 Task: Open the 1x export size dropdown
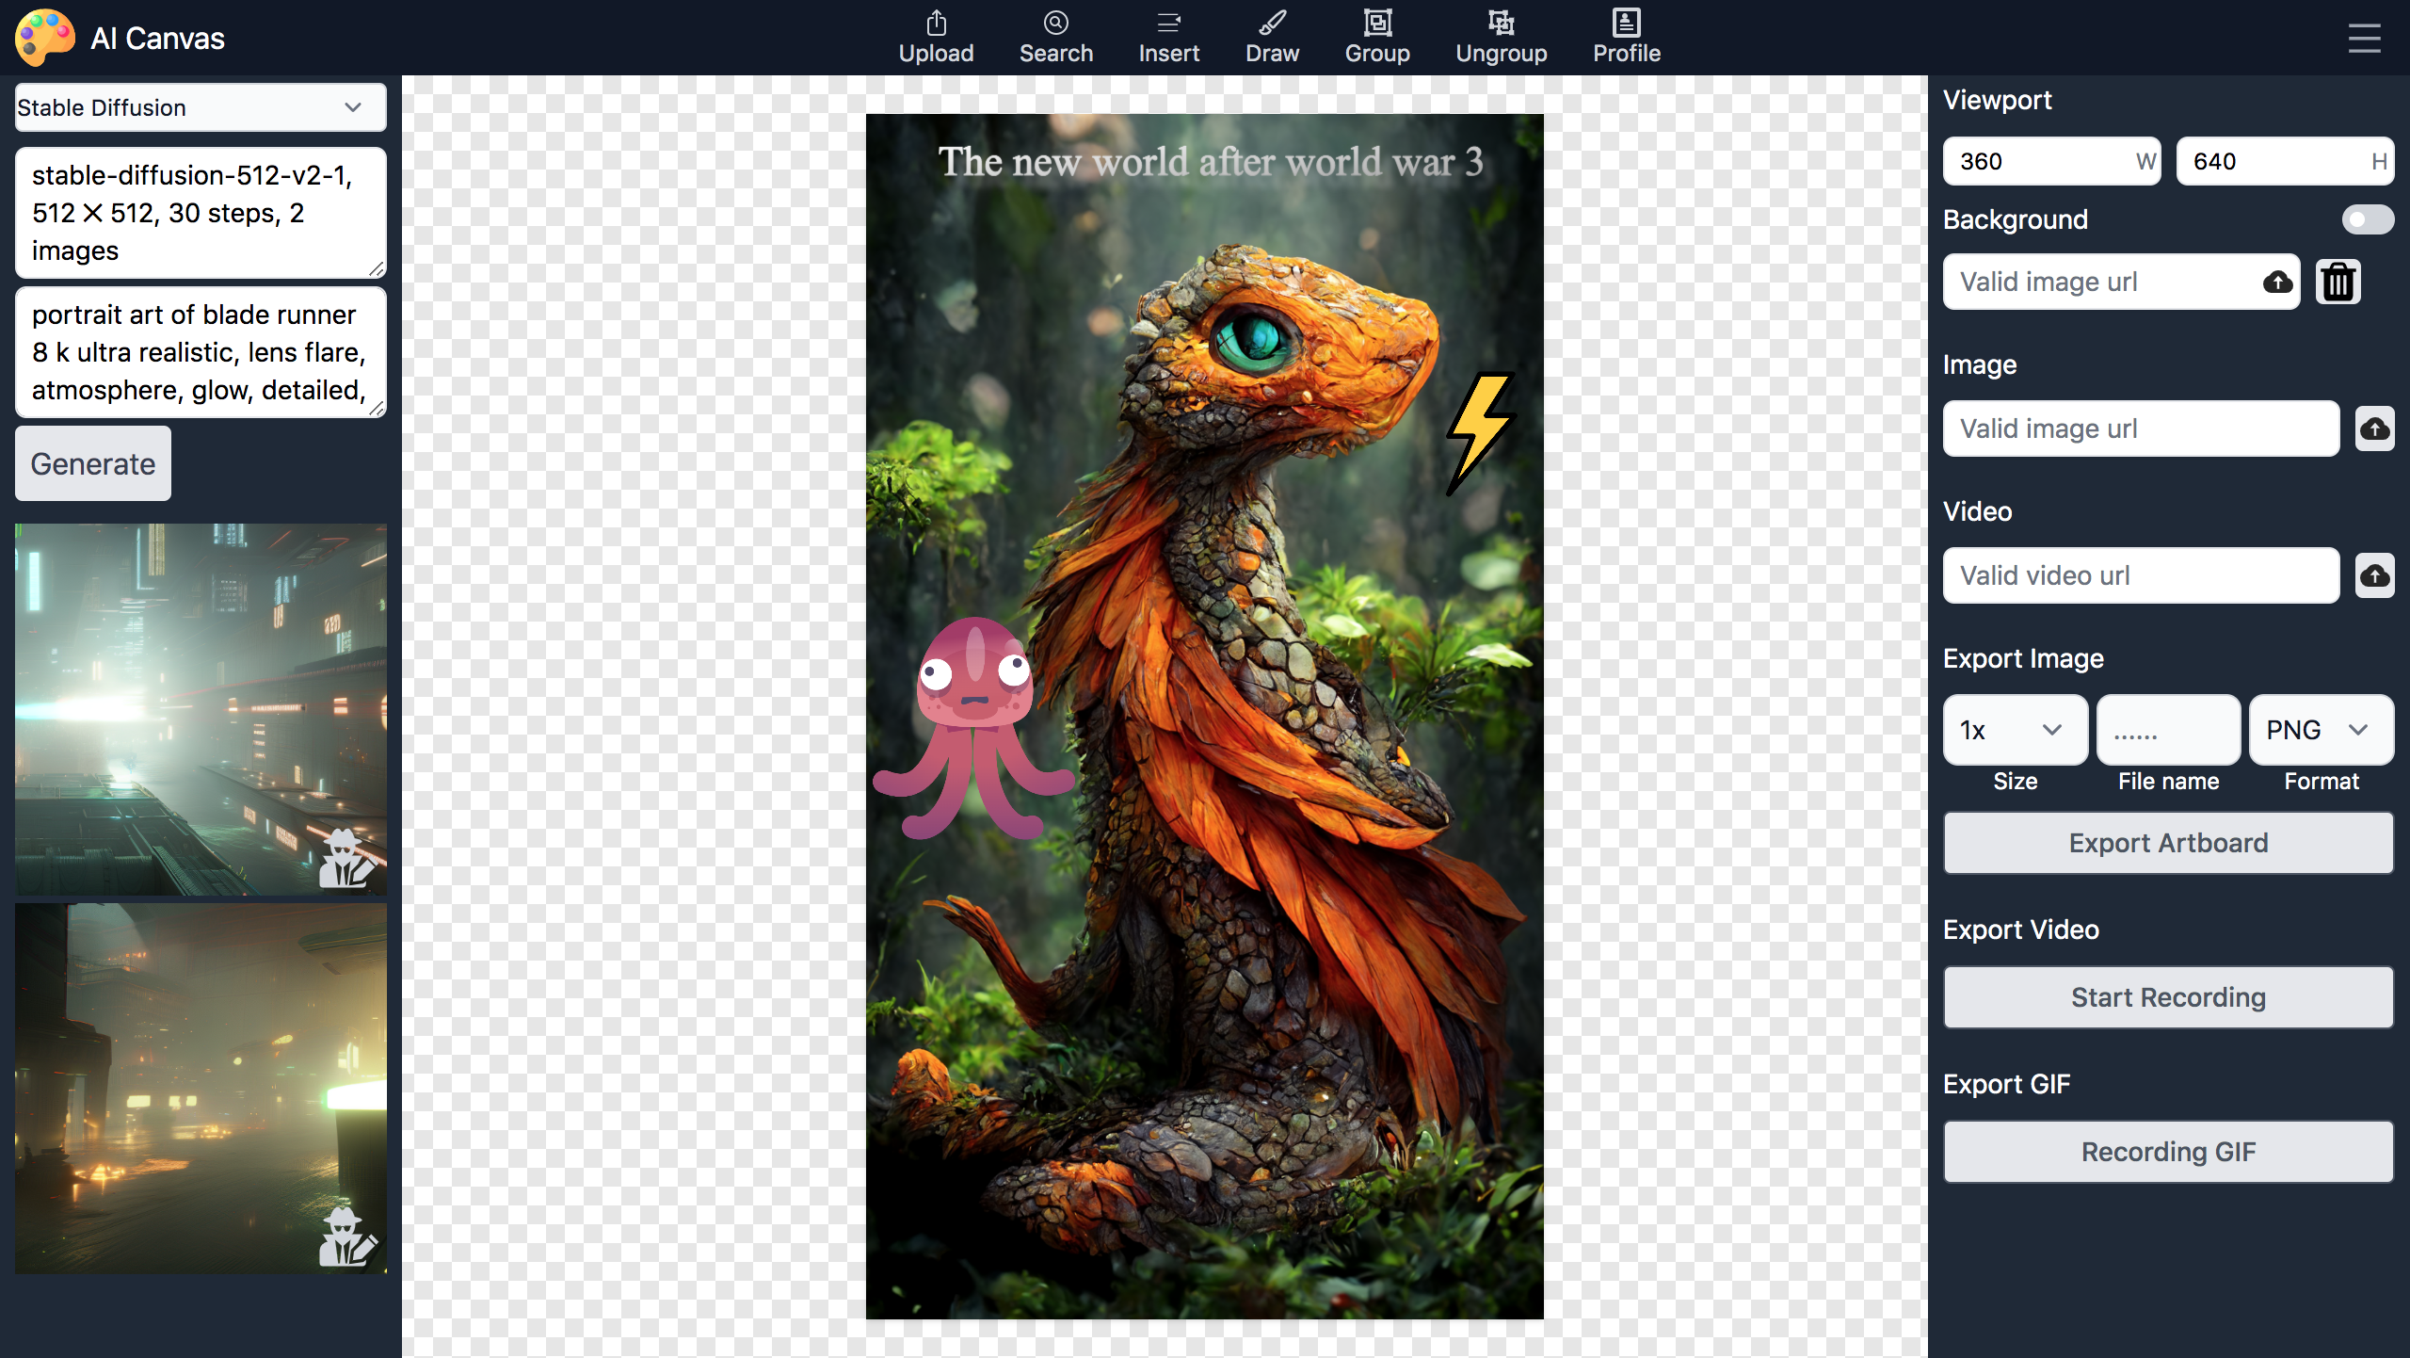2015,730
